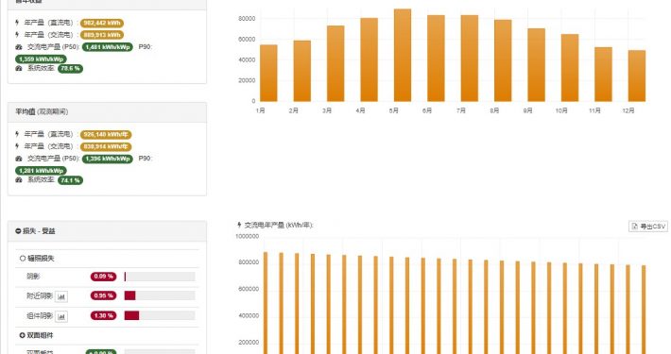The width and height of the screenshot is (671, 354).
Task: Click the 12月 bar in monthly chart
Action: (637, 76)
